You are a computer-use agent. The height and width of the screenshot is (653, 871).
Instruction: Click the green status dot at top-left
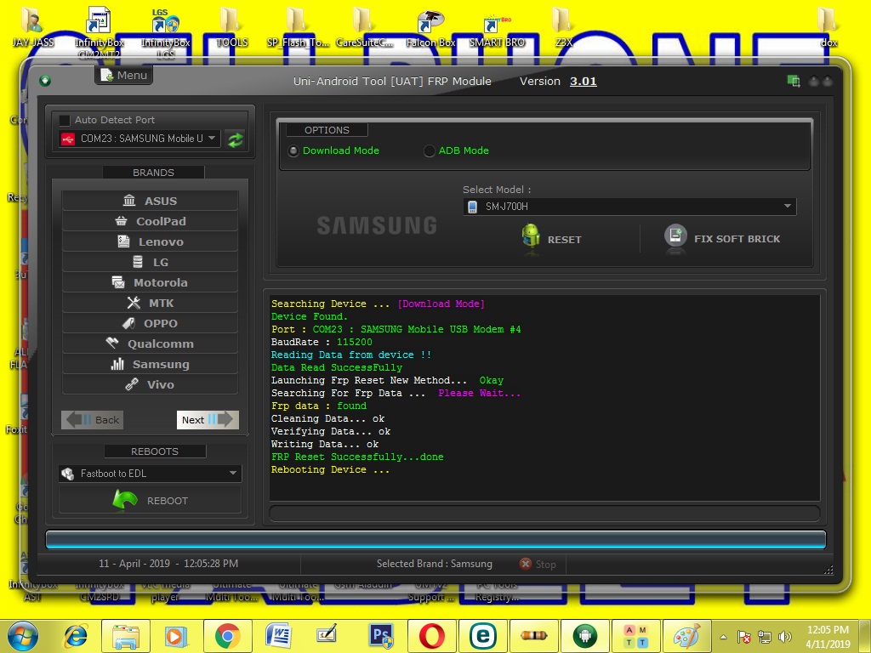[46, 81]
